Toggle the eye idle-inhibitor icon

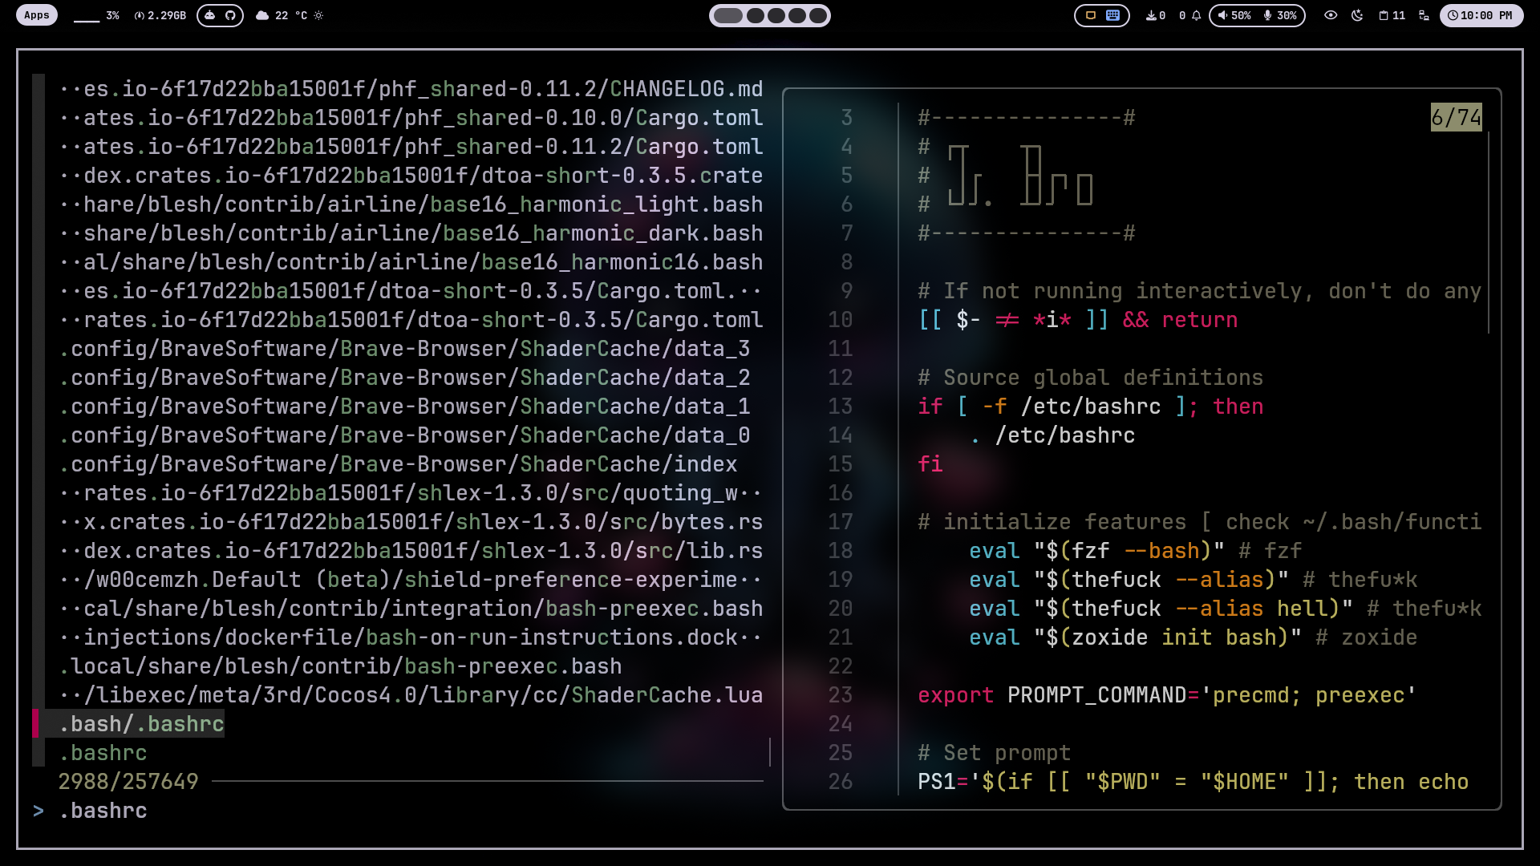tap(1331, 15)
